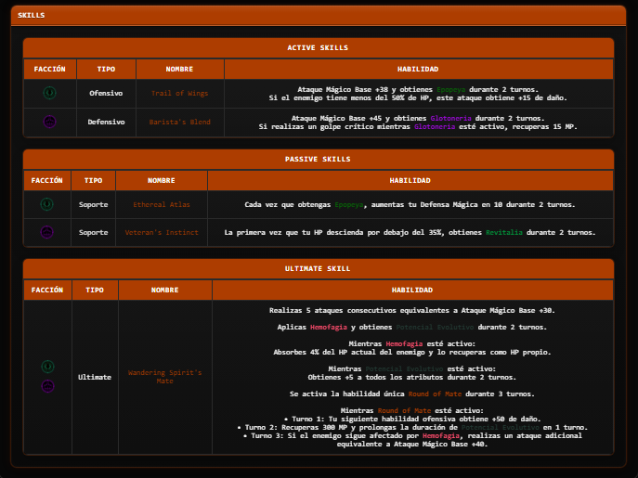Click Potencial Evolutivo keyword in Turno 2 line
Image resolution: width=638 pixels, height=478 pixels.
click(x=500, y=427)
